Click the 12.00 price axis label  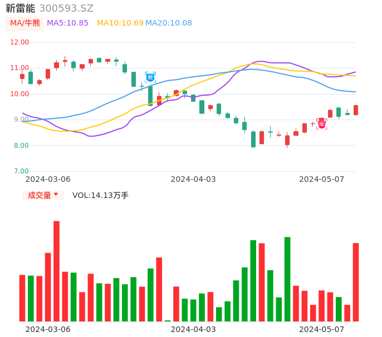(x=20, y=42)
